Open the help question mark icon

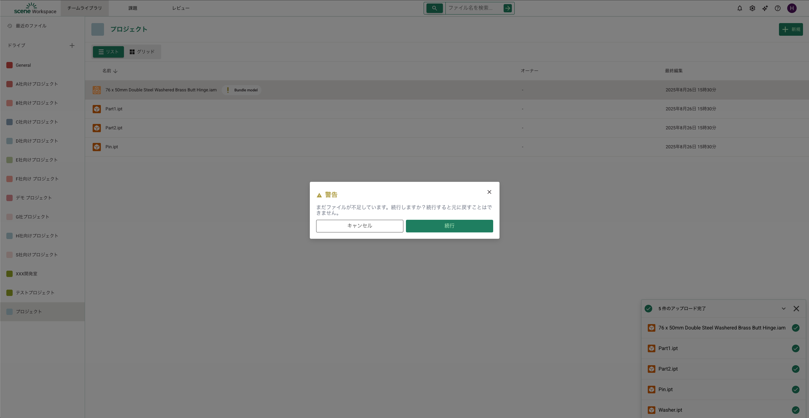click(777, 8)
